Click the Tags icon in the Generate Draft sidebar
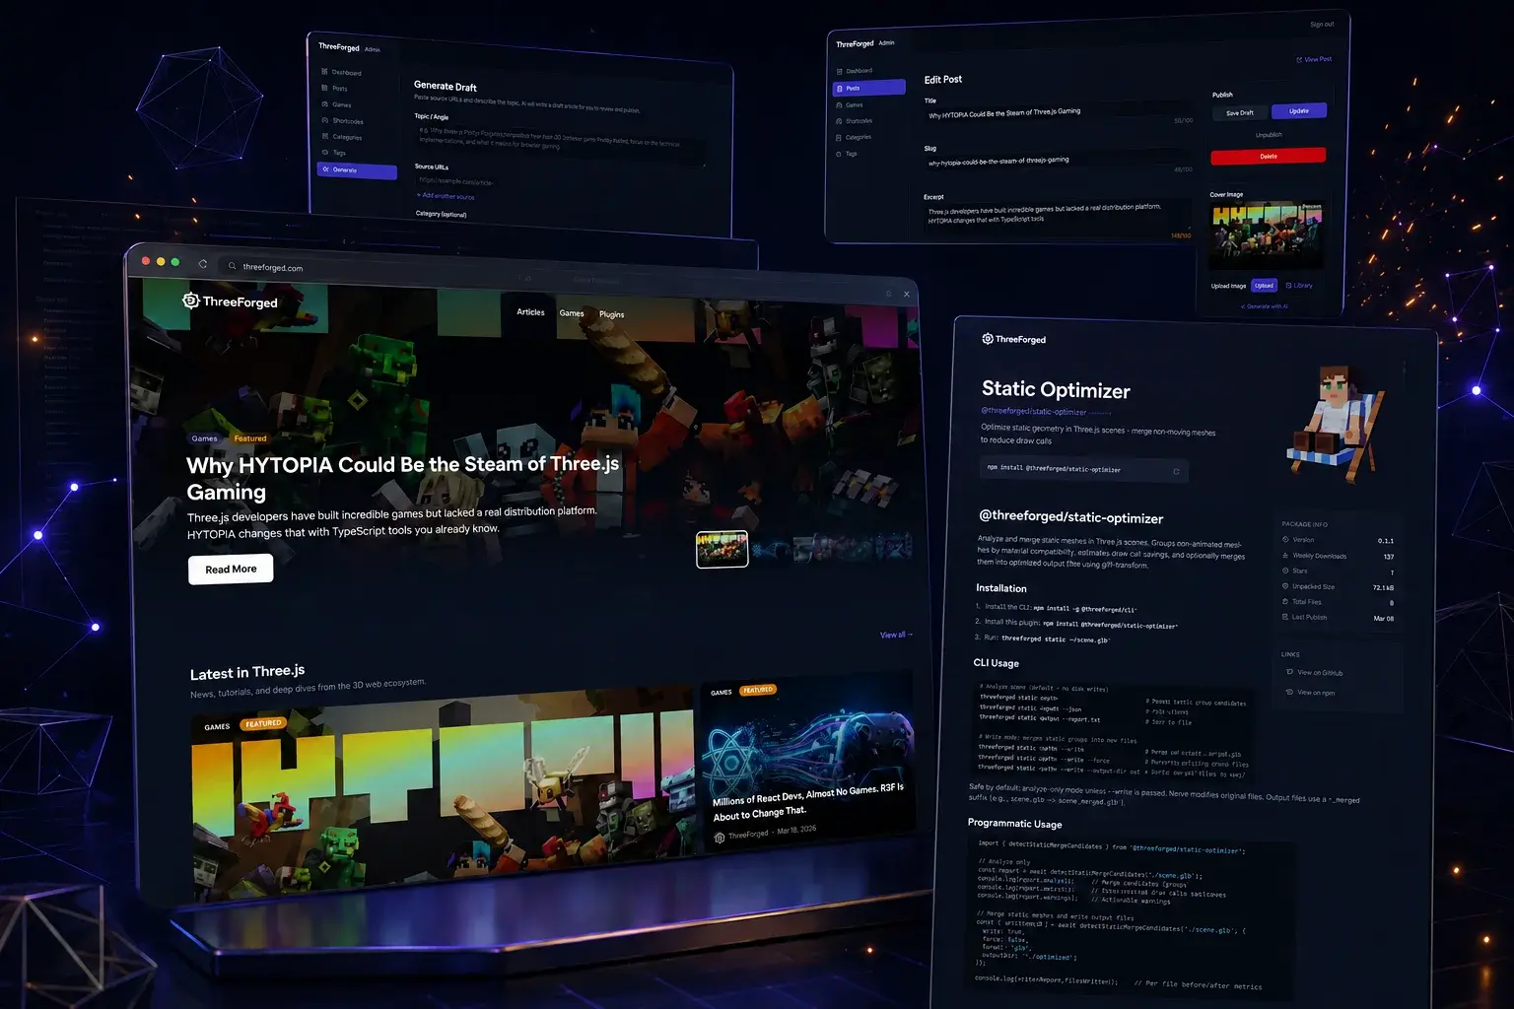Image resolution: width=1514 pixels, height=1009 pixels. point(324,152)
